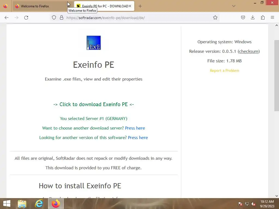Image resolution: width=279 pixels, height=209 pixels.
Task: Reload the current page
Action: click(x=26, y=18)
